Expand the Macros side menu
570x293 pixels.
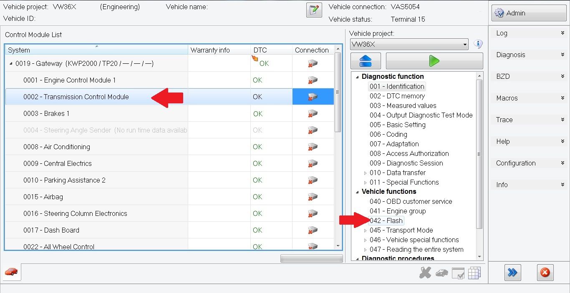point(529,98)
